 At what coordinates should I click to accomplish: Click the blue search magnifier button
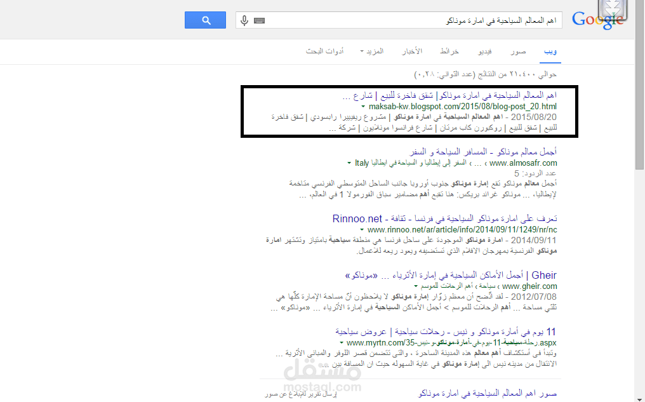205,20
